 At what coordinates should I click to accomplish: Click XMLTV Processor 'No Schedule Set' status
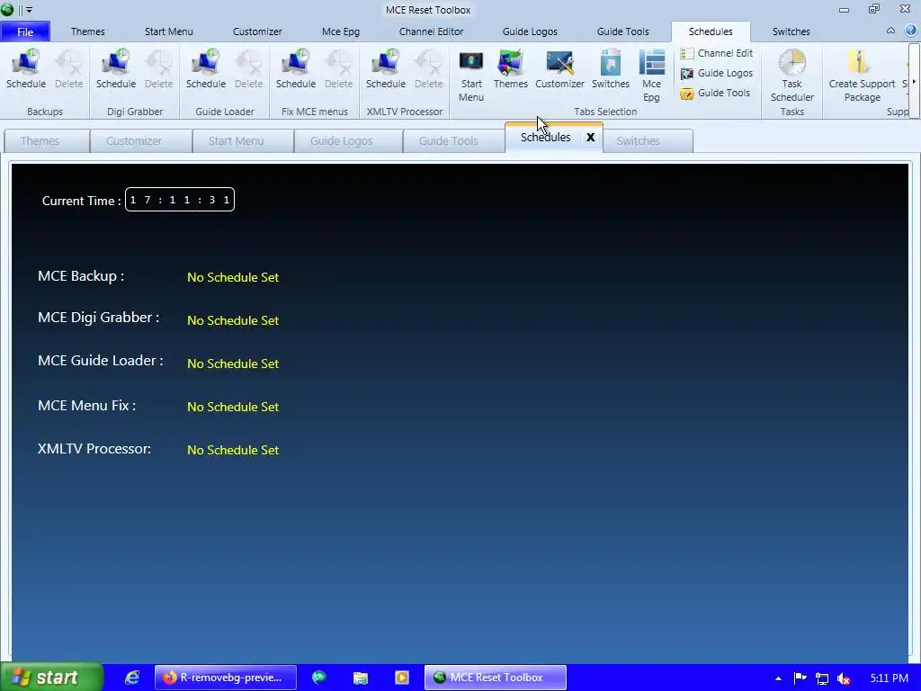233,450
